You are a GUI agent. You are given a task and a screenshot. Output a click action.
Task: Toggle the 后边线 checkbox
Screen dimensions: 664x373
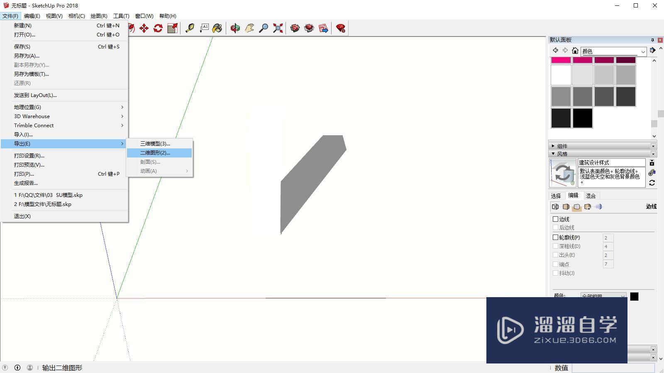click(x=555, y=228)
